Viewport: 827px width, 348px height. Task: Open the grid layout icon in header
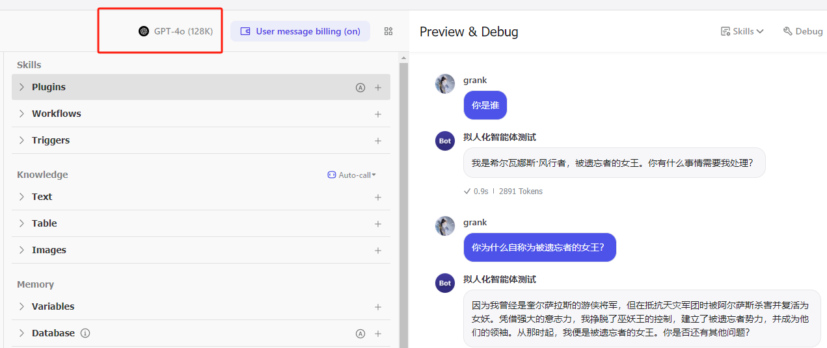(x=388, y=31)
